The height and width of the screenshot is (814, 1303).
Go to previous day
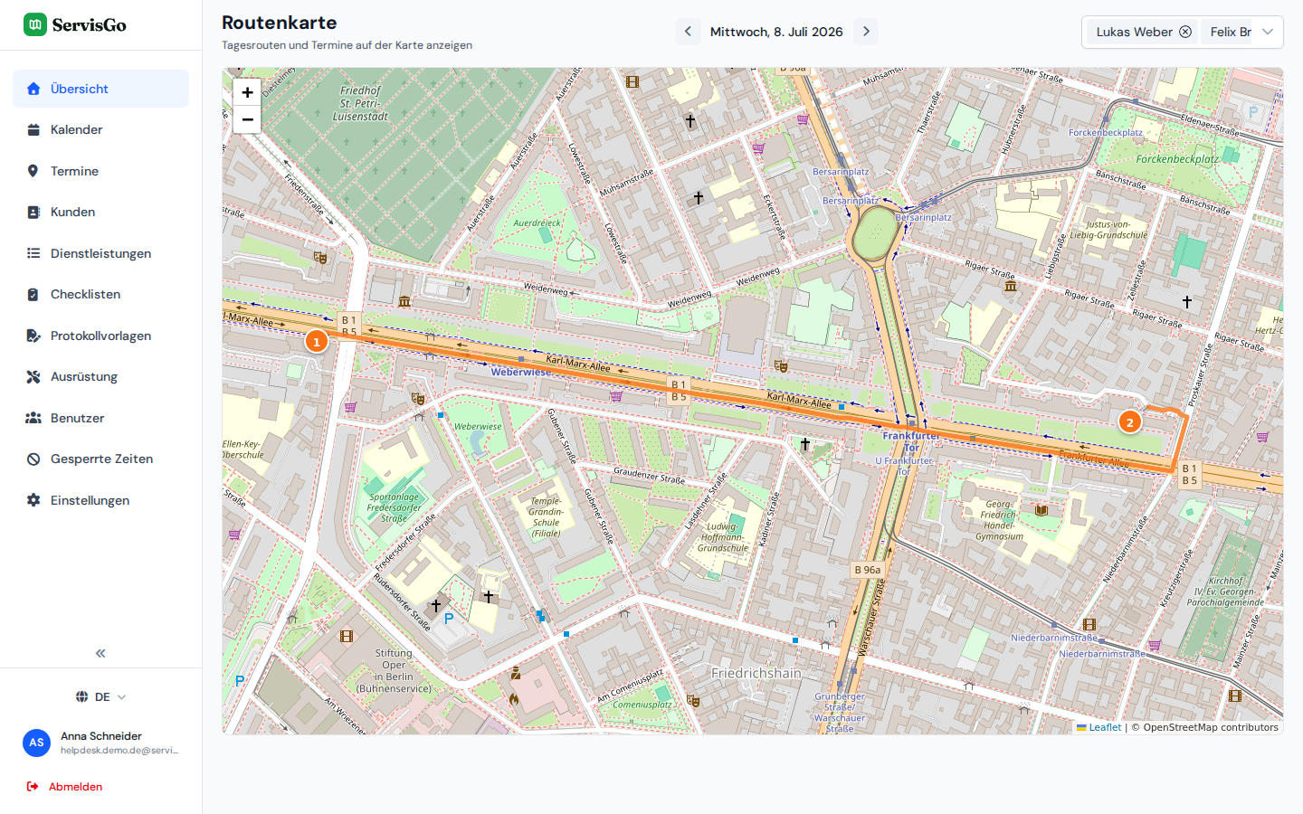point(688,32)
